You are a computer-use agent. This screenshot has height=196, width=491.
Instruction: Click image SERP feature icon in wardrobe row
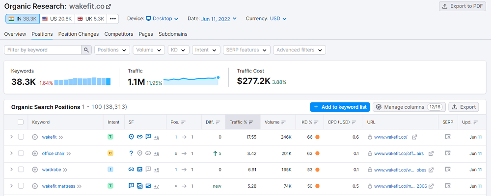pos(139,170)
